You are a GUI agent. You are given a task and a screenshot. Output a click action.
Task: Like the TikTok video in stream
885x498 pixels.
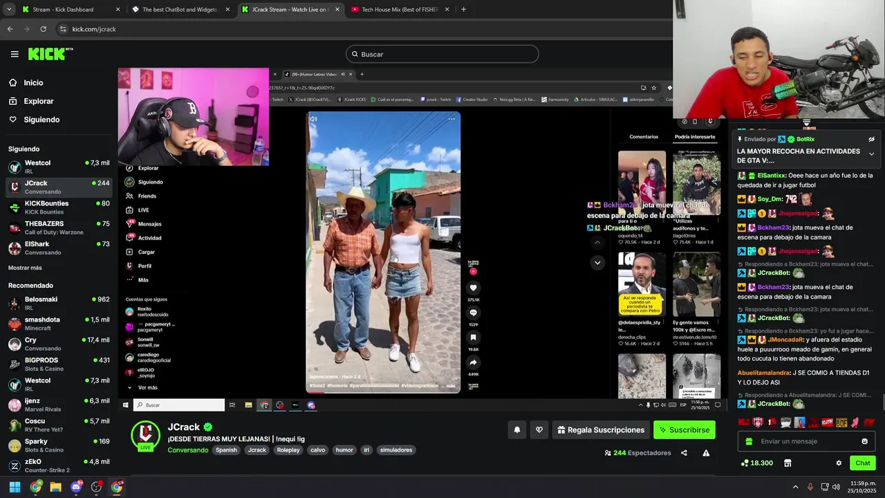pyautogui.click(x=473, y=288)
